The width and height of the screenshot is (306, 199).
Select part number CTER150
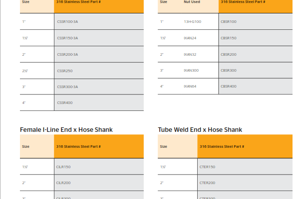(207, 167)
